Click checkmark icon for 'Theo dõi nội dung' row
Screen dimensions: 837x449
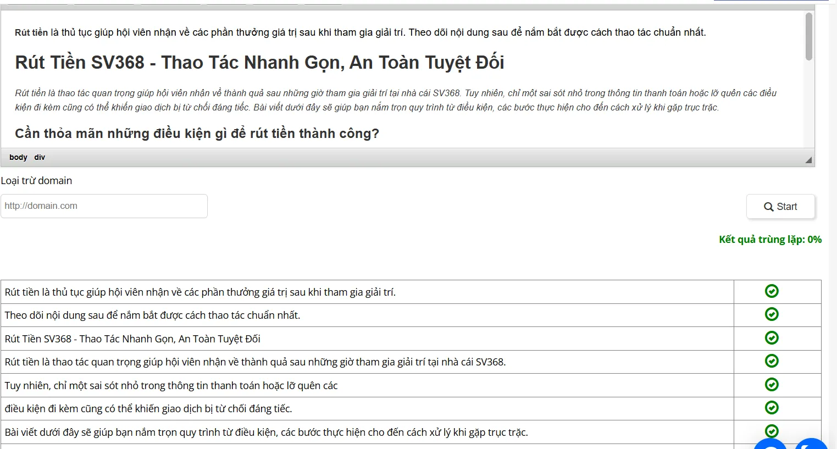click(x=772, y=314)
